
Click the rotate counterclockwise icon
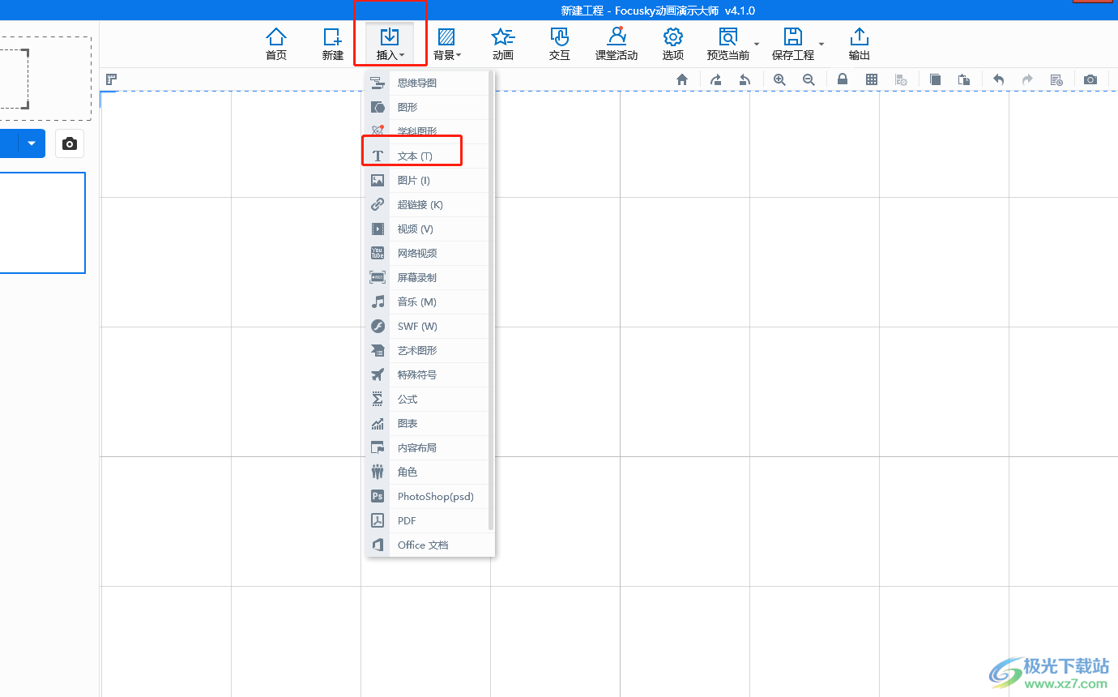[745, 79]
